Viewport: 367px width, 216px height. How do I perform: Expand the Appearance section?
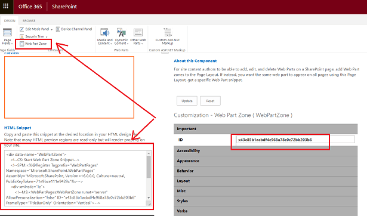pos(266,161)
